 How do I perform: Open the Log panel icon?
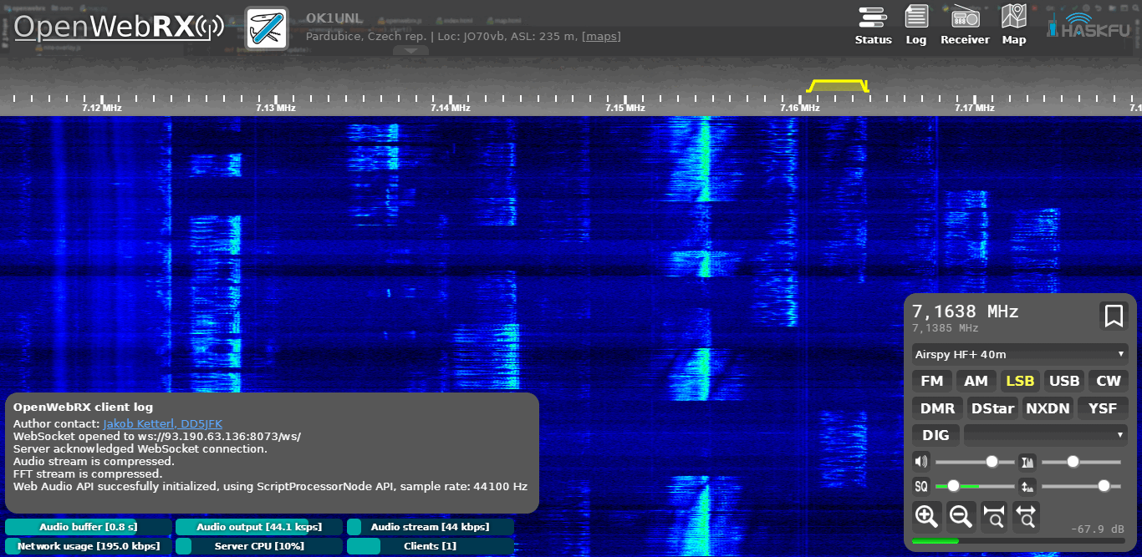[916, 25]
